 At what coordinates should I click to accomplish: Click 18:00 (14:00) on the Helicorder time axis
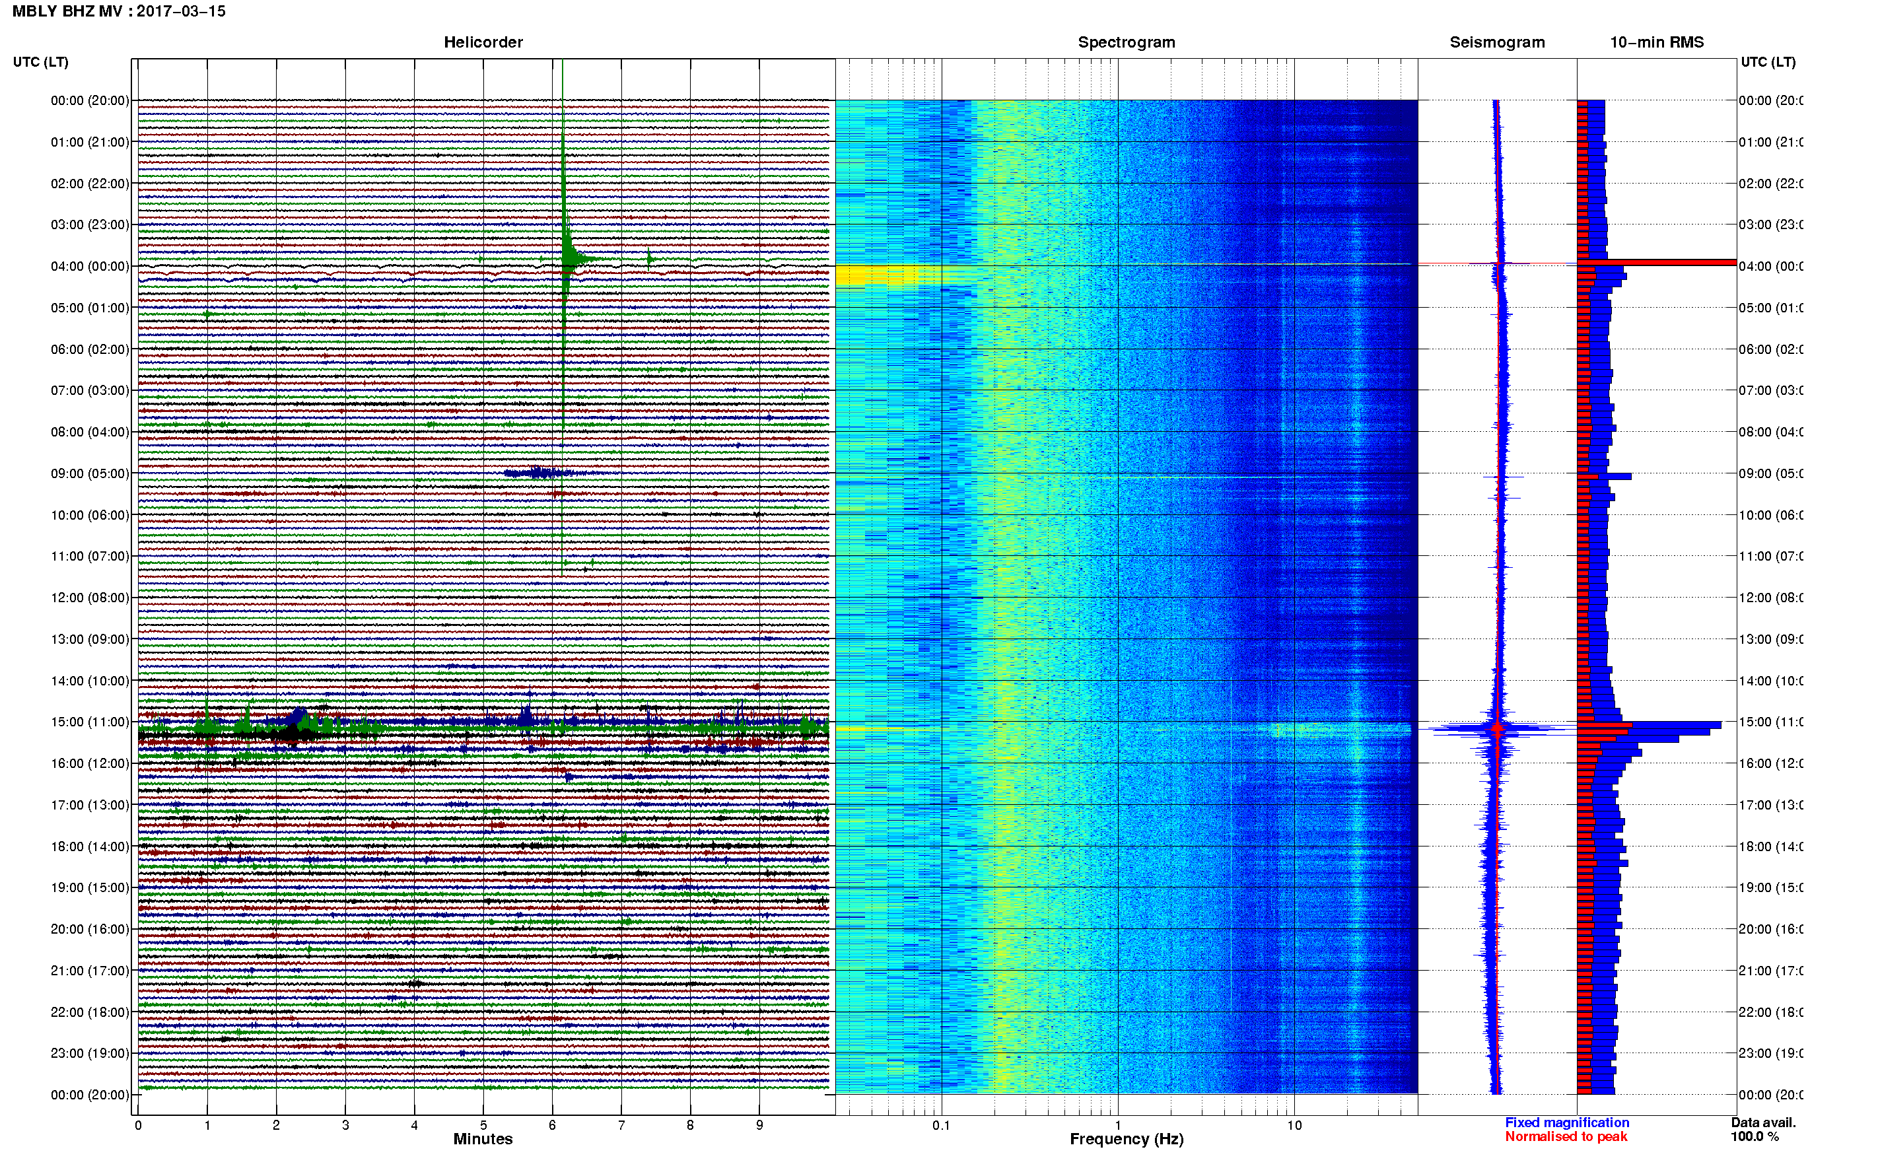pyautogui.click(x=90, y=847)
